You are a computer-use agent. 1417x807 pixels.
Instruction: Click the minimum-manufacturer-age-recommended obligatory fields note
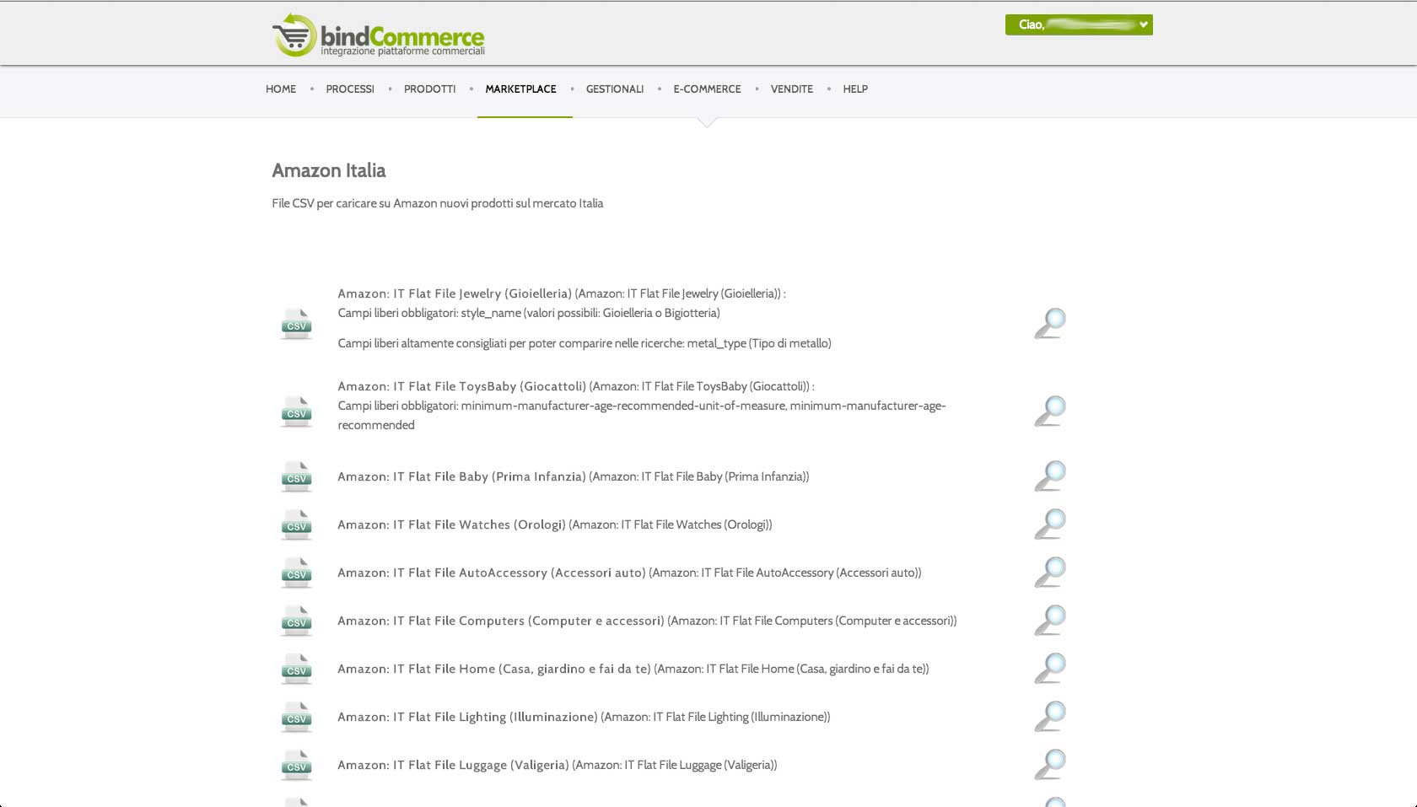[x=642, y=415]
